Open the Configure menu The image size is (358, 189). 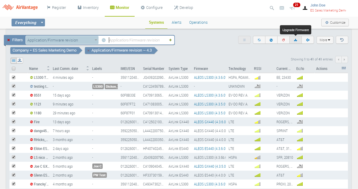pos(151,8)
